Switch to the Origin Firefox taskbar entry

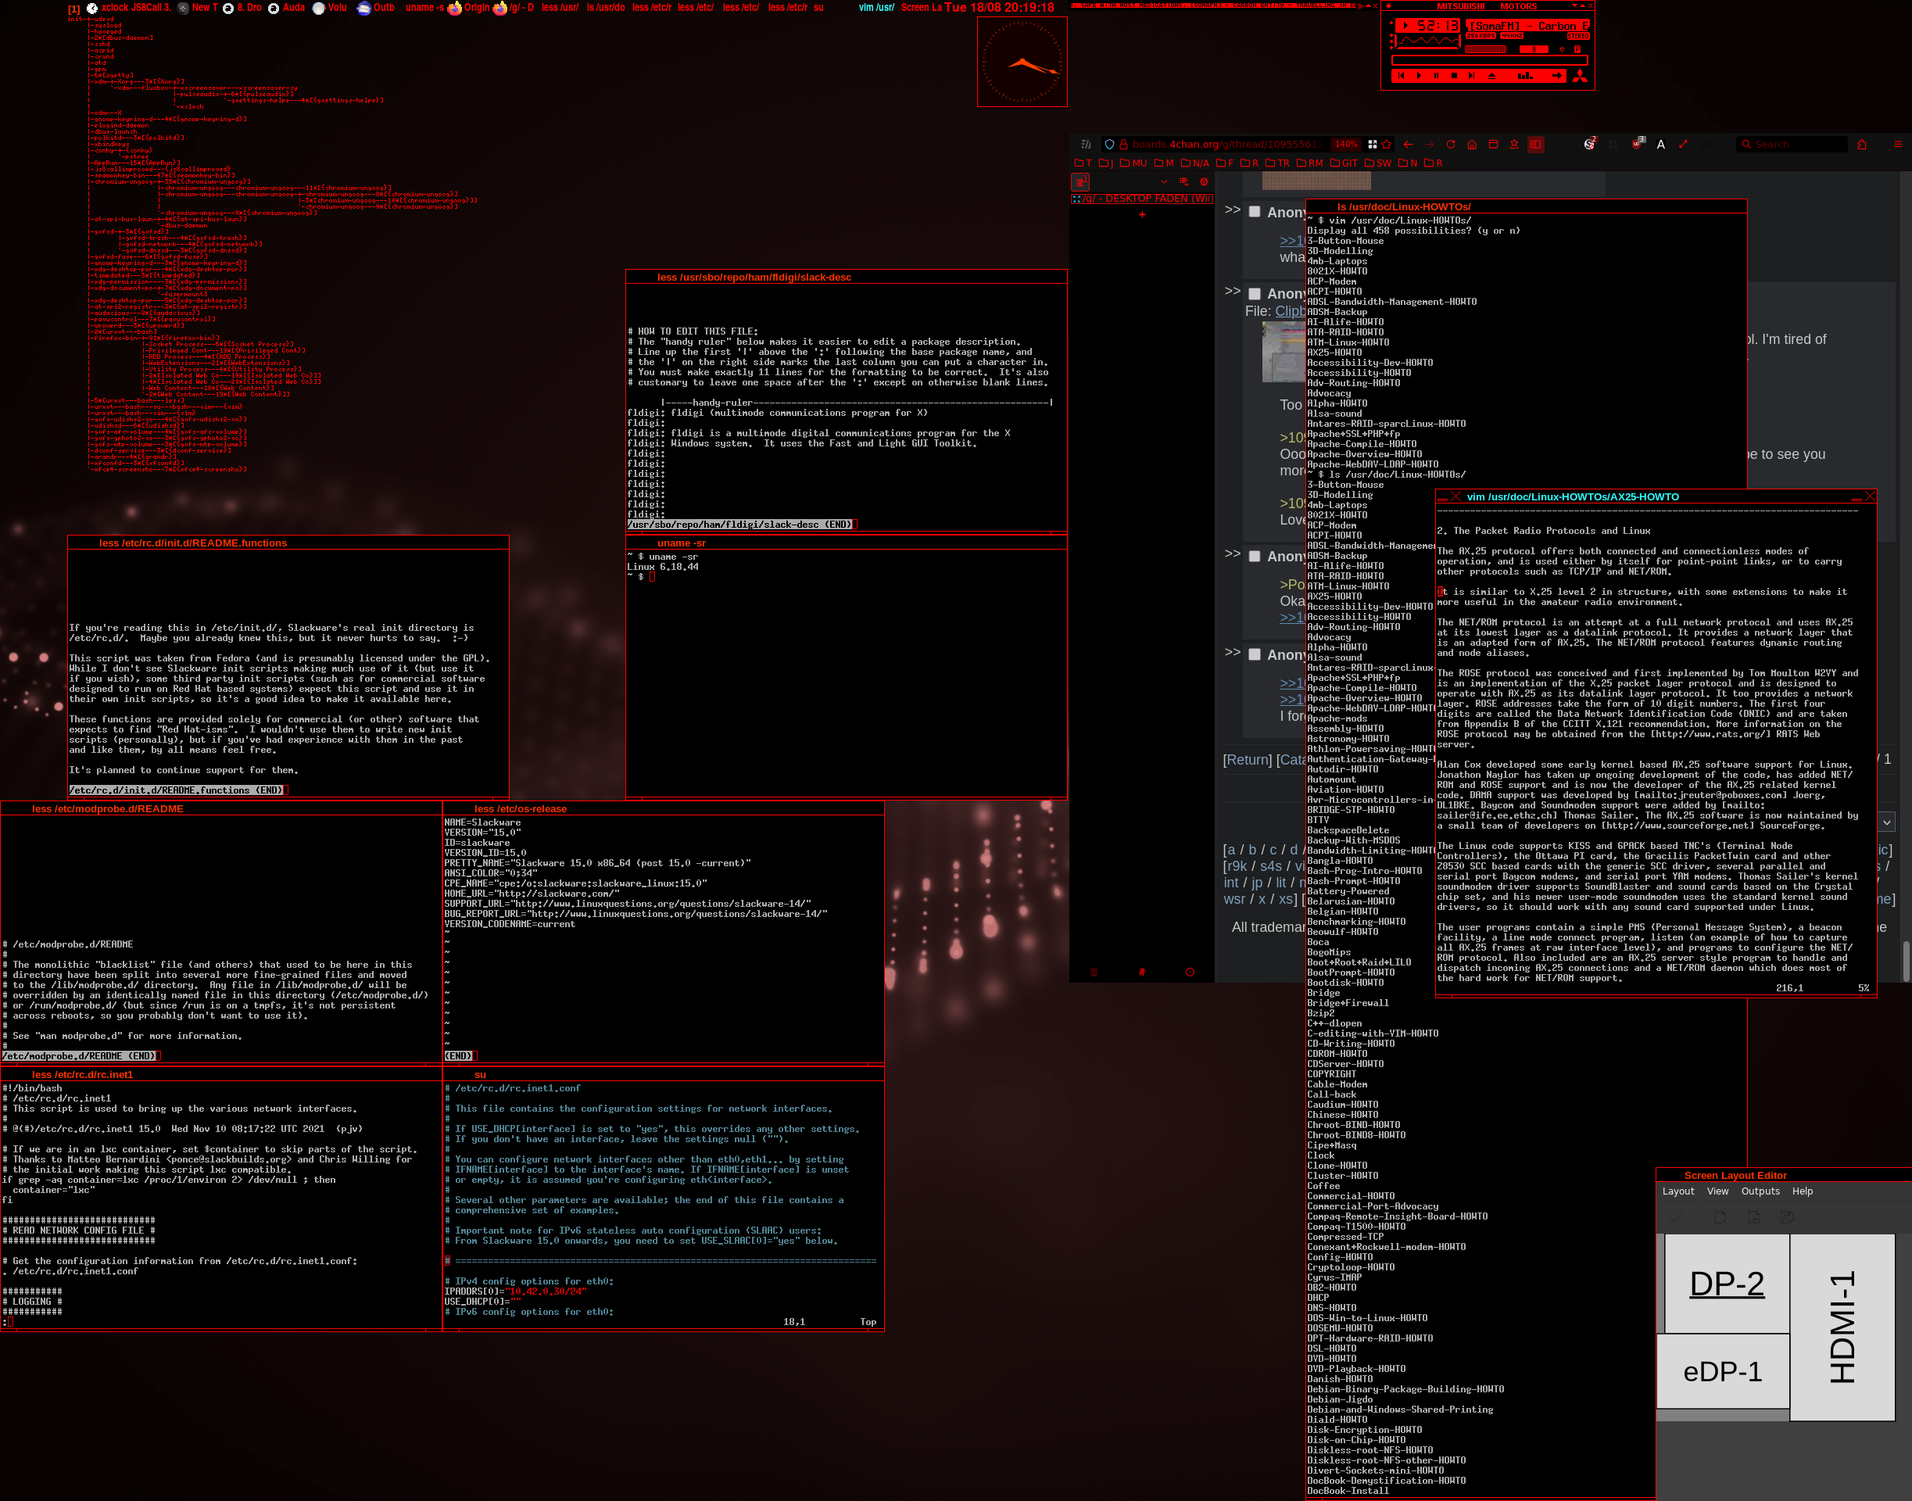click(468, 7)
